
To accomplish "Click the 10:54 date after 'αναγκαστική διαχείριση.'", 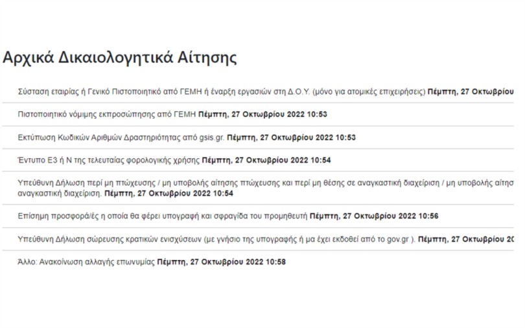I will pos(169,193).
